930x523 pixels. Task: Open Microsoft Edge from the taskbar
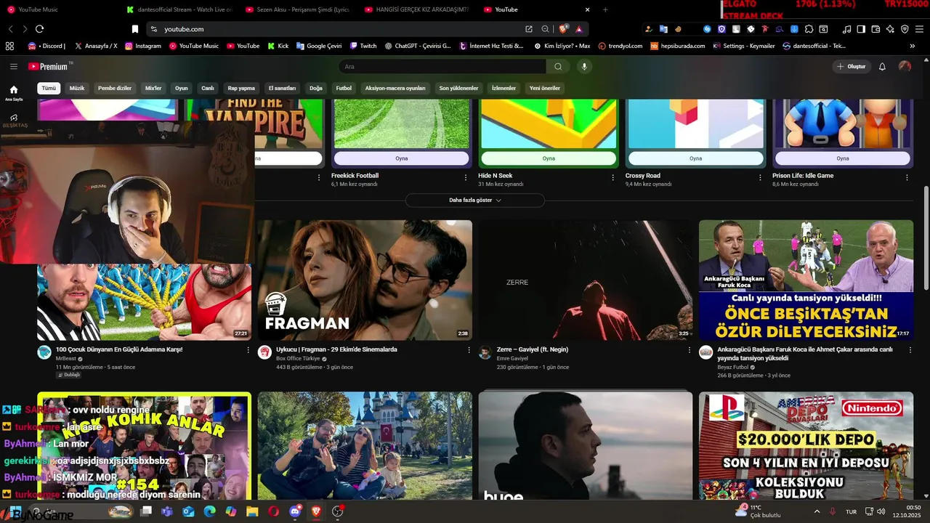click(209, 511)
